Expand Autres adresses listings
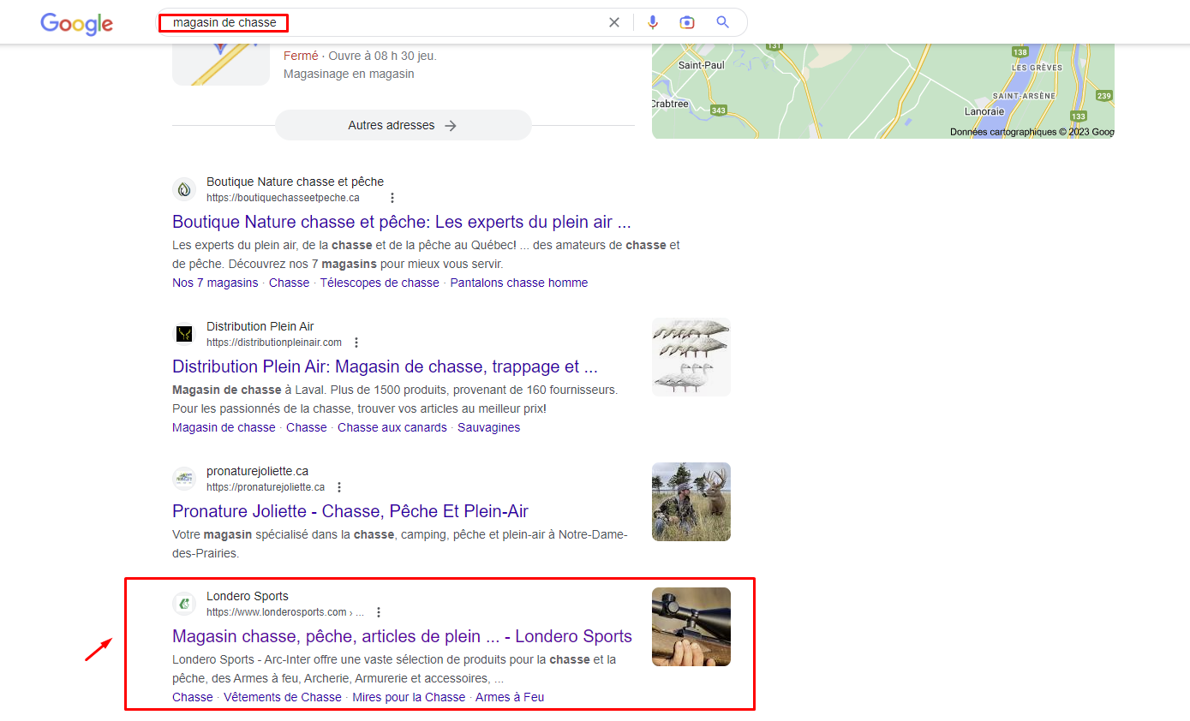 [x=403, y=125]
